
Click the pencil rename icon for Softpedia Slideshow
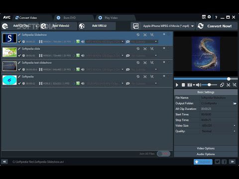19,35
